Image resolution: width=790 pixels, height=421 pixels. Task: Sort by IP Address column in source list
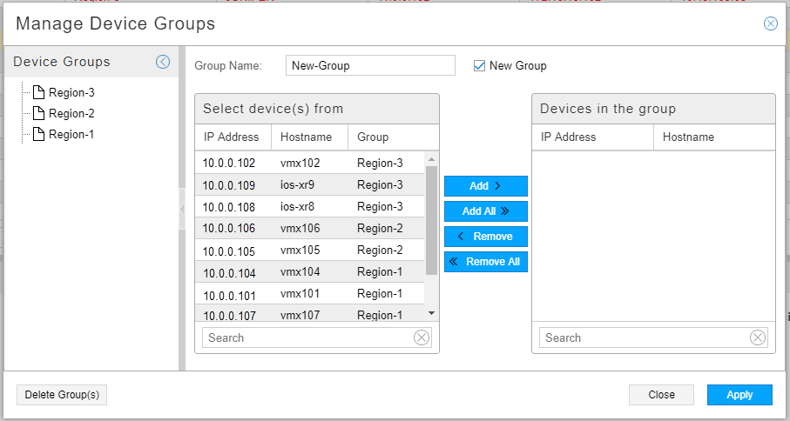[x=232, y=137]
